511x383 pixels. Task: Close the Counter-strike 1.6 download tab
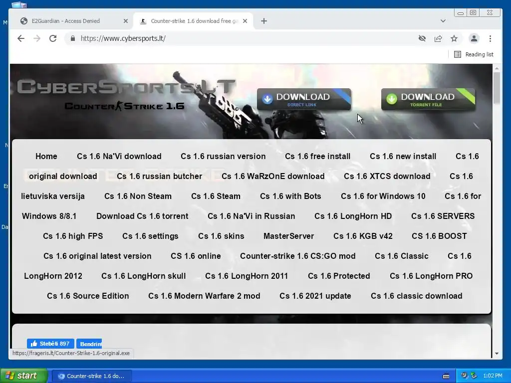pos(245,21)
